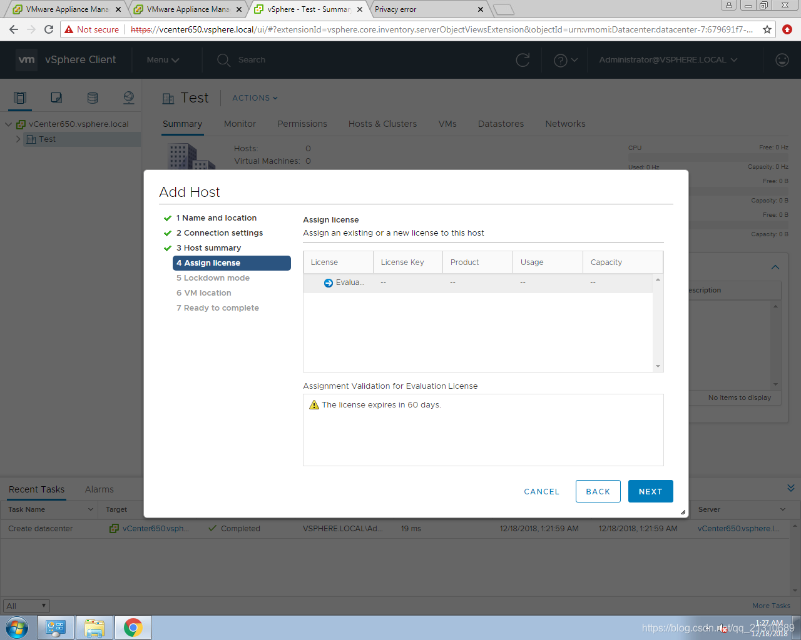Open Administrator@VSPHERE.LOCAL user menu
The image size is (801, 640).
[668, 60]
